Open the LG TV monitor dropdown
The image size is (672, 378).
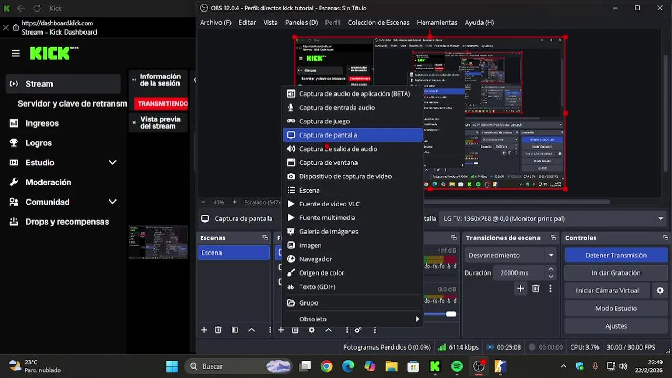(x=552, y=218)
